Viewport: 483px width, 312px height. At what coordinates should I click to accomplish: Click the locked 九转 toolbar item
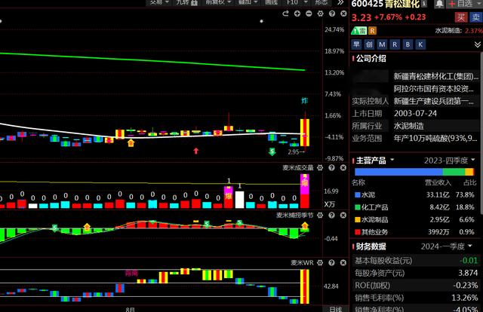[186, 2]
